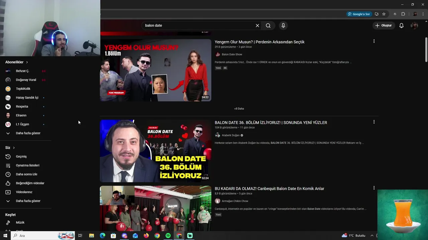Open Windows Start menu
The image size is (428, 240).
5,236
